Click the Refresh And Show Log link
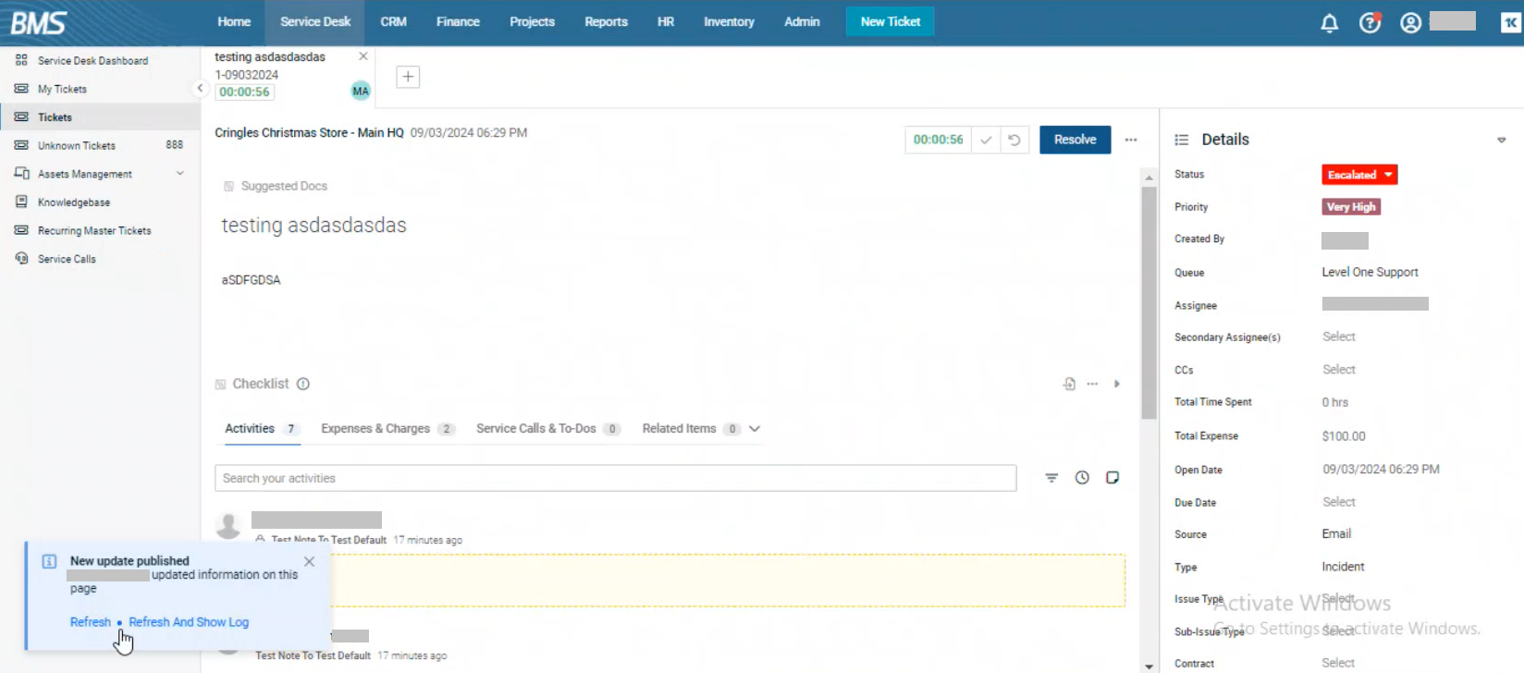 pos(189,622)
